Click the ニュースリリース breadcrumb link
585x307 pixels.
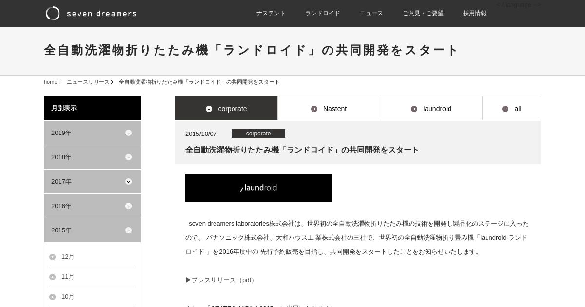click(88, 82)
